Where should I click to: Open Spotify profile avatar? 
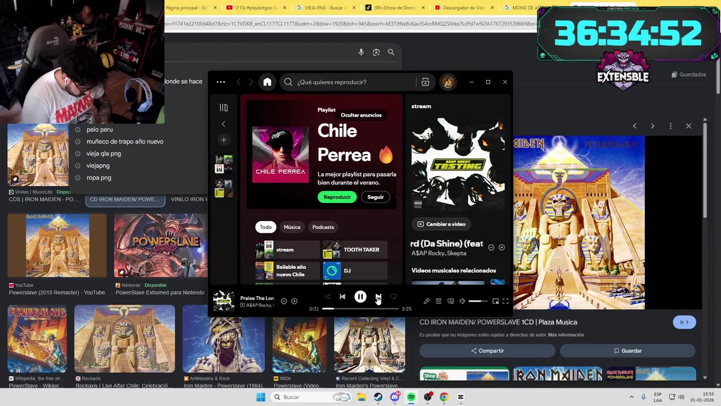[448, 82]
